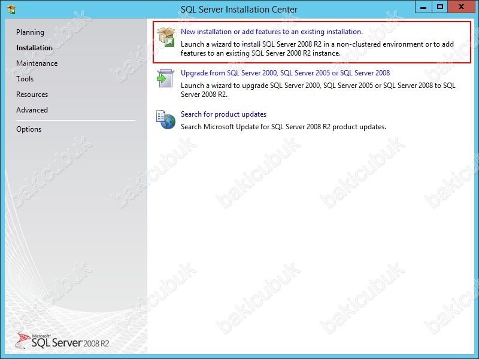Click text 'Launch a wizard to install SQL Server 2008 R2'
Image resolution: width=479 pixels, height=359 pixels.
pos(251,44)
